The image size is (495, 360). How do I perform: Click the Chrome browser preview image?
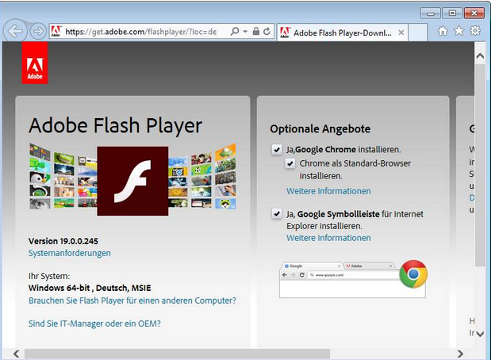coord(352,280)
